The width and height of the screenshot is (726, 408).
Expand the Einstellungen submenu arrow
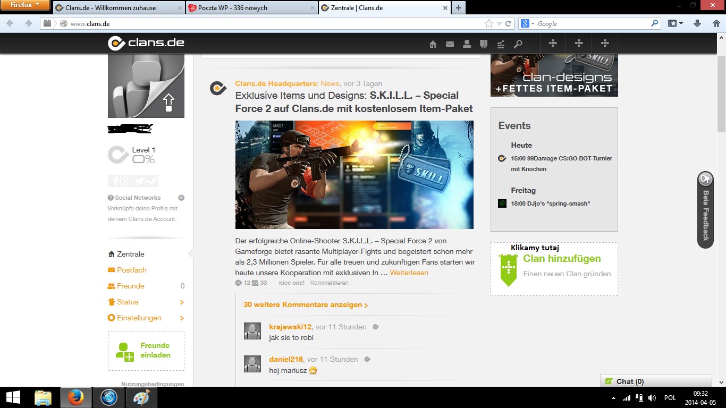[182, 318]
